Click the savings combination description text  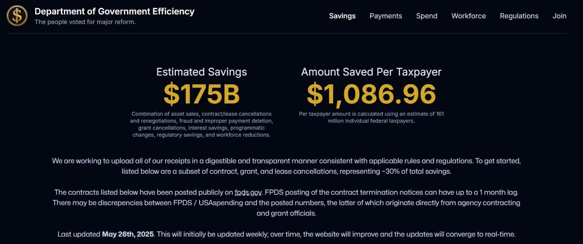[x=201, y=124]
